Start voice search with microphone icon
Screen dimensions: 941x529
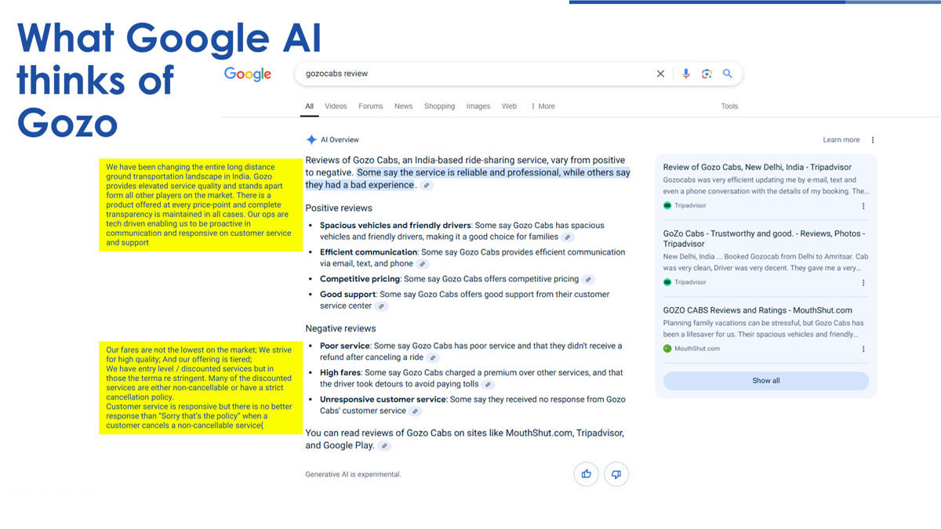[685, 74]
